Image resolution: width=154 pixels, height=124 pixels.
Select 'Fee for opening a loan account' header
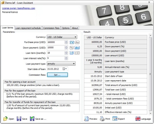tap(41, 82)
